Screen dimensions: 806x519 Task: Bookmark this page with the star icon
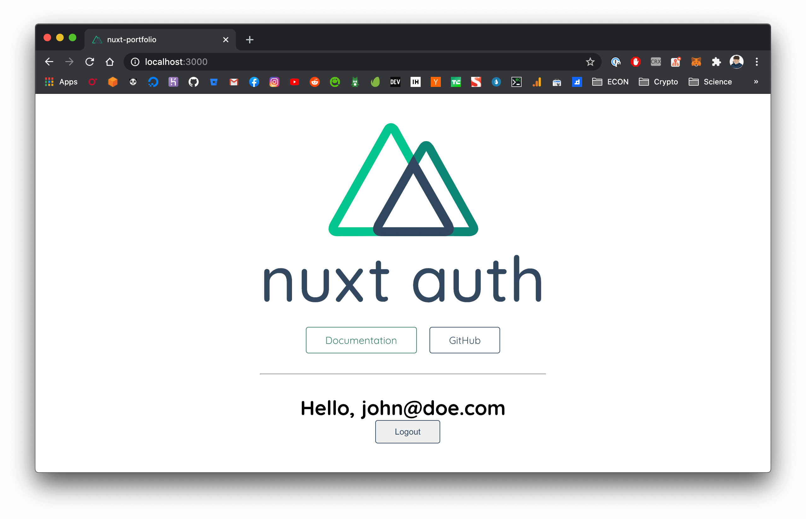[x=590, y=62]
